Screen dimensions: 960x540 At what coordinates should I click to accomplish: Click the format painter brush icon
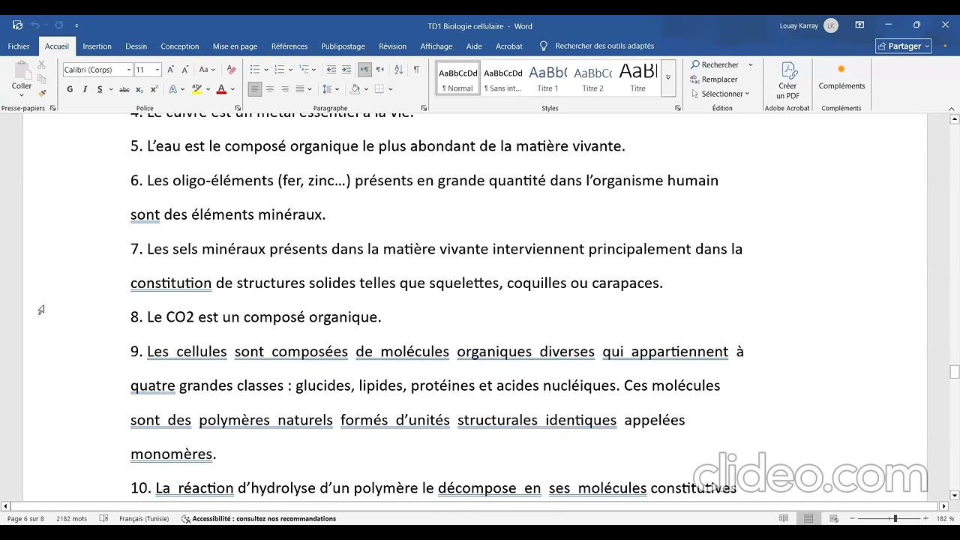tap(42, 94)
